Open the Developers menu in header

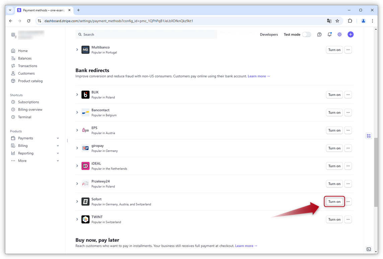[269, 34]
